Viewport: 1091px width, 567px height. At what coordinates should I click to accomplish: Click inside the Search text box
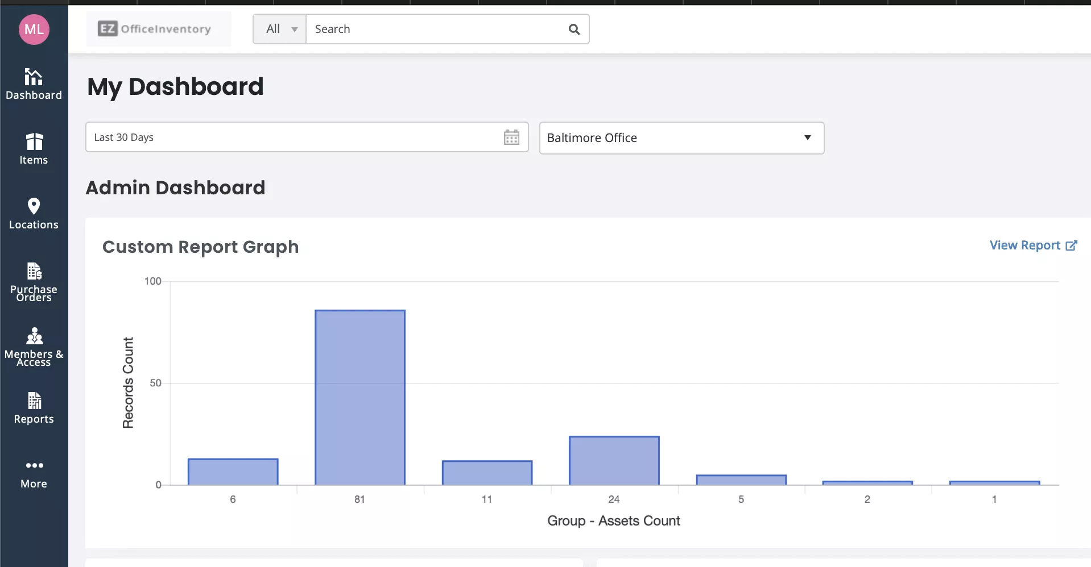click(x=438, y=29)
